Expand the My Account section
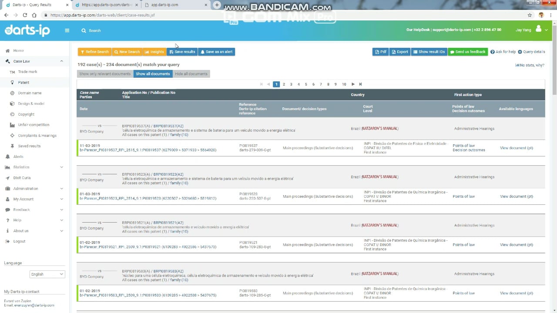The height and width of the screenshot is (313, 557). 61,199
